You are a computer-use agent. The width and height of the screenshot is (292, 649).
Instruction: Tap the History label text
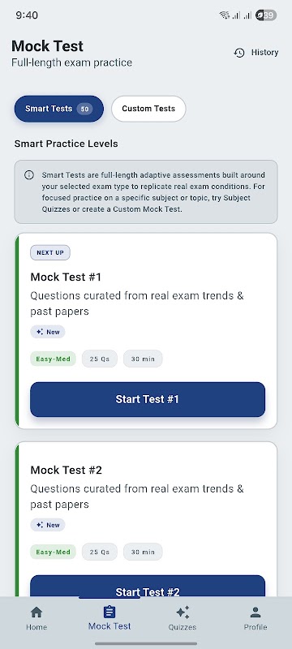point(264,53)
